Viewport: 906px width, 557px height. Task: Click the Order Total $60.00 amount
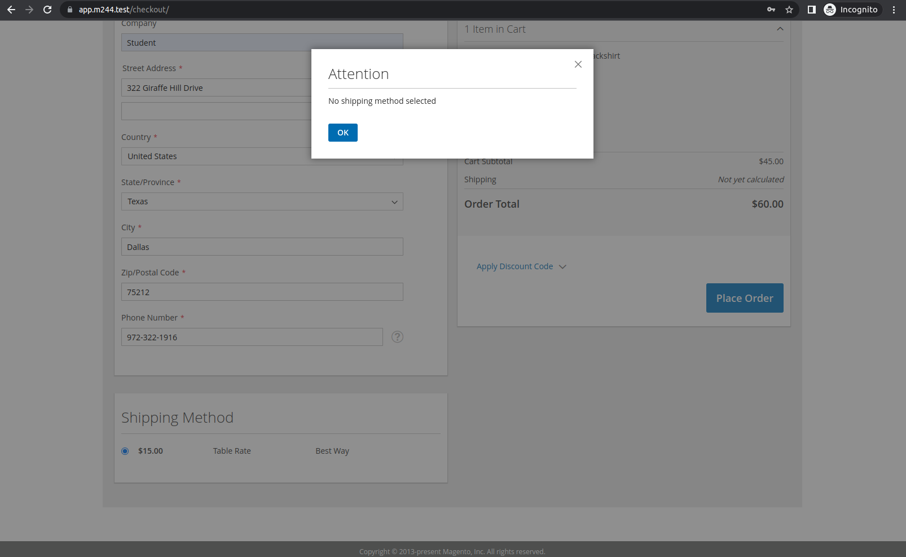click(x=767, y=204)
